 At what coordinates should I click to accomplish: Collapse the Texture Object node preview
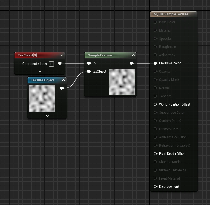[x=64, y=80]
